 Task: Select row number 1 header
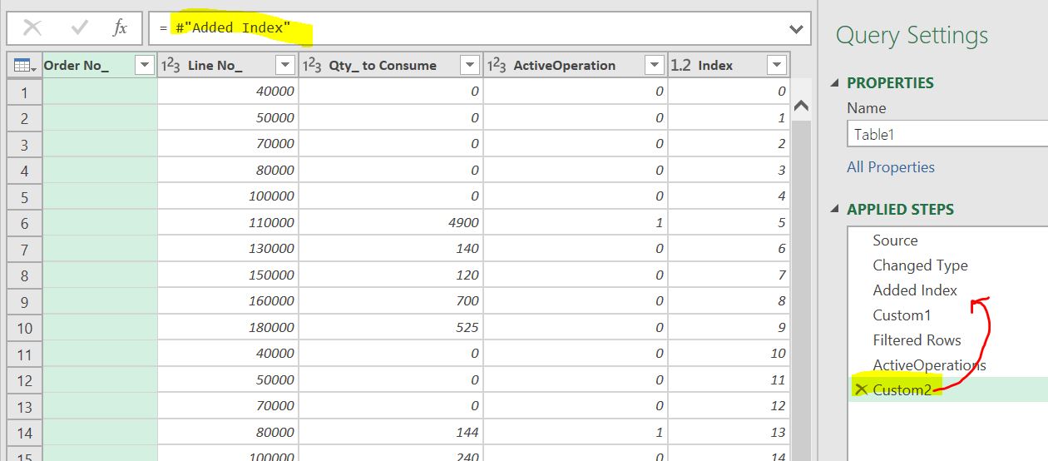tap(24, 92)
